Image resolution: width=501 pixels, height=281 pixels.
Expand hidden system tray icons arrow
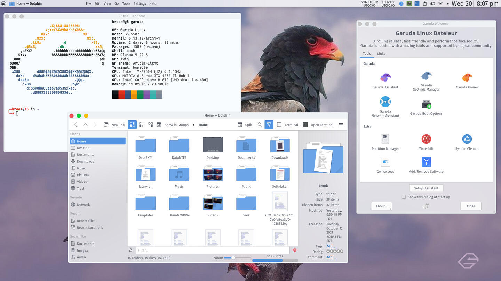pyautogui.click(x=448, y=3)
